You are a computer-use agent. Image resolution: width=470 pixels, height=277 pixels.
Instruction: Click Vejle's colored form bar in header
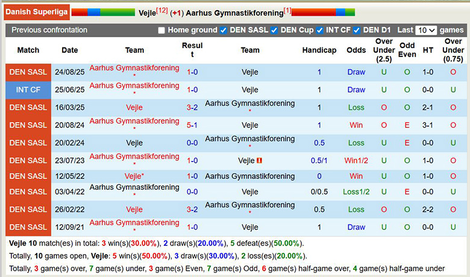[x=103, y=12]
